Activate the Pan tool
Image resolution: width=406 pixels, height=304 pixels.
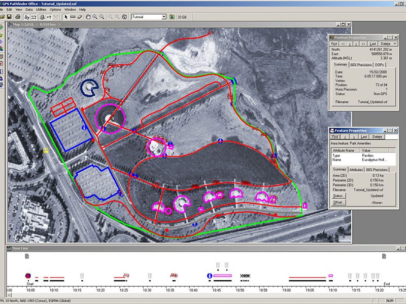tap(87, 17)
